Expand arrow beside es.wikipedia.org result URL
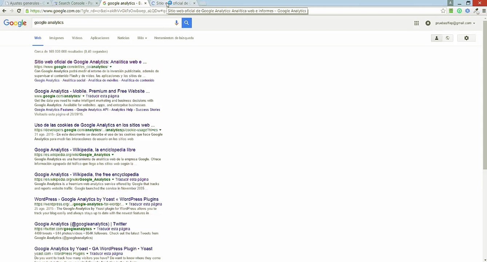487x262 pixels. coord(113,155)
